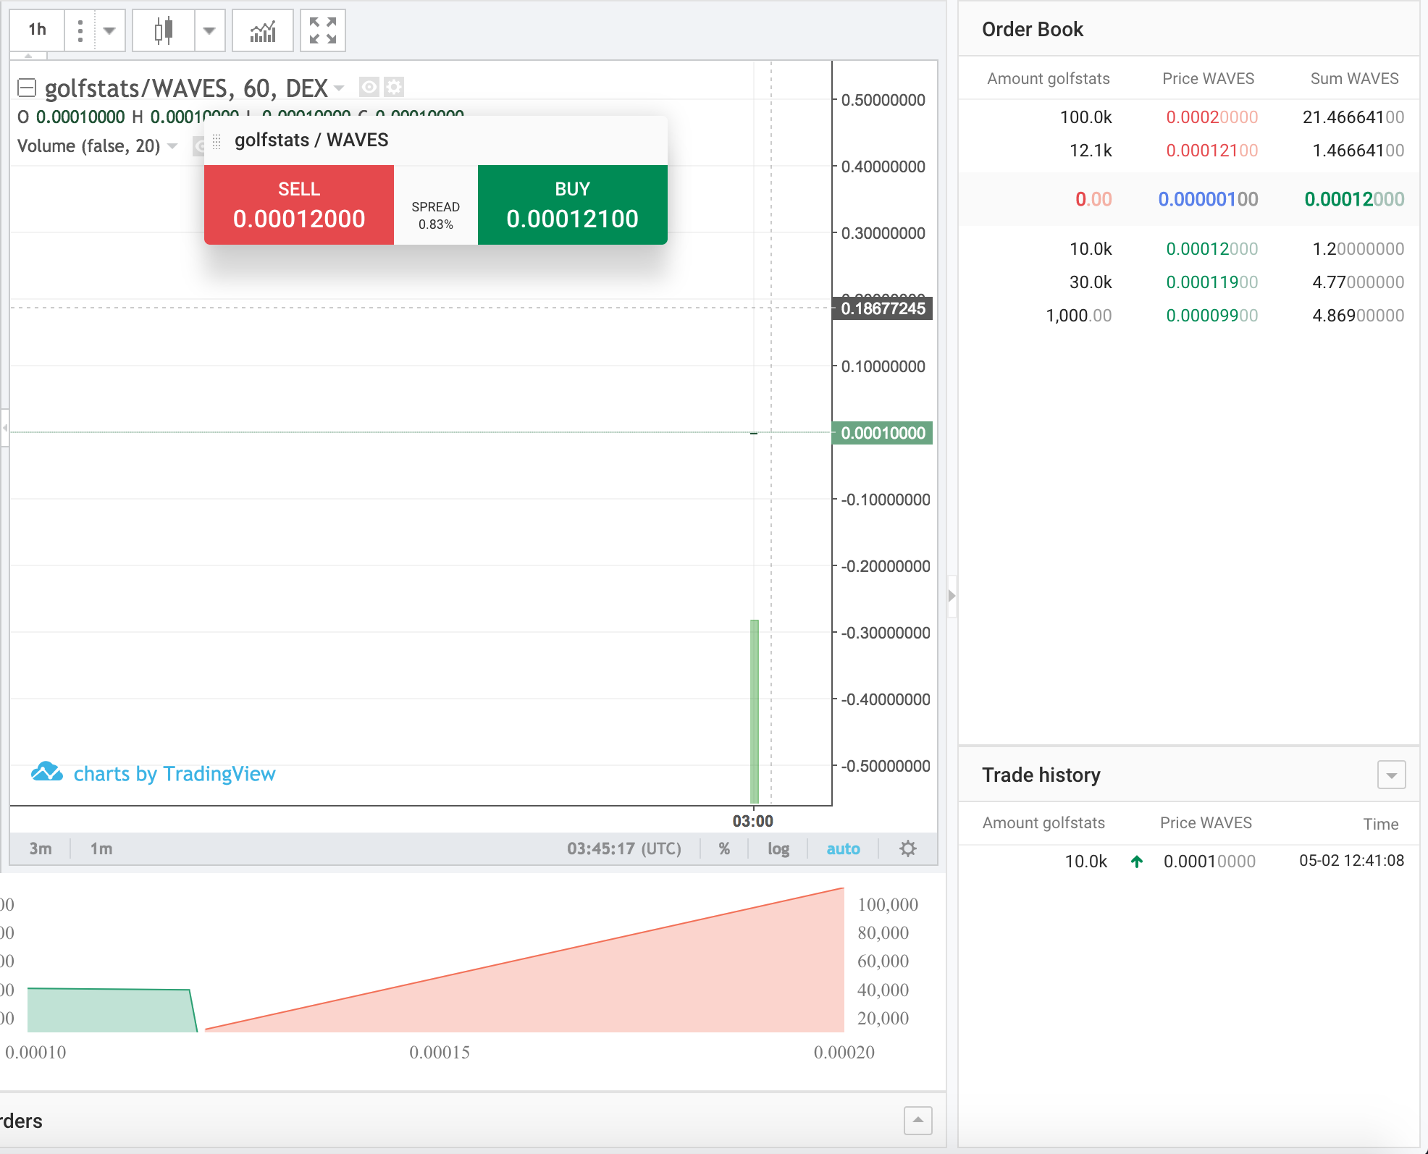Toggle golfstats/WAVES series visibility eye
The height and width of the screenshot is (1154, 1428).
(369, 88)
